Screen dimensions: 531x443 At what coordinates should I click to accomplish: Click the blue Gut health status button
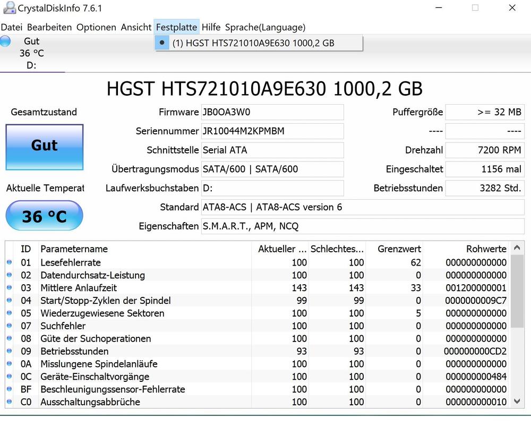tap(44, 147)
